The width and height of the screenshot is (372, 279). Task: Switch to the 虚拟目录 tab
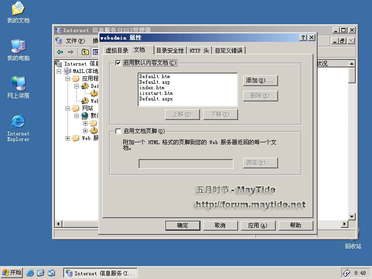point(117,51)
